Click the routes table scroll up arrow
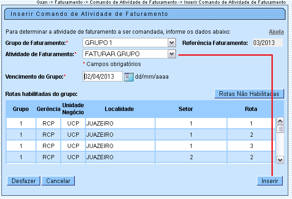 pos(280,121)
